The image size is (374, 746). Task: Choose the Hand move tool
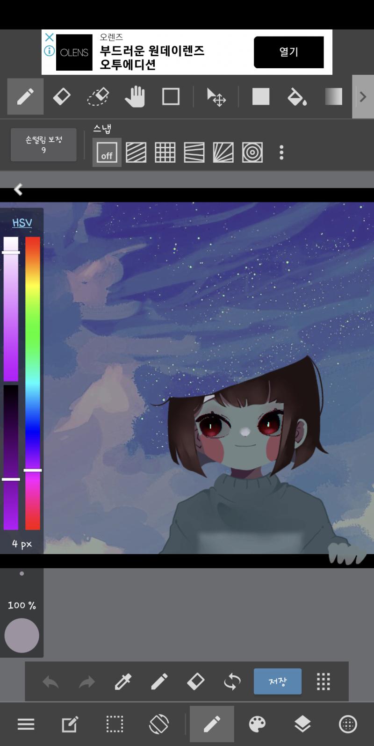click(x=135, y=97)
